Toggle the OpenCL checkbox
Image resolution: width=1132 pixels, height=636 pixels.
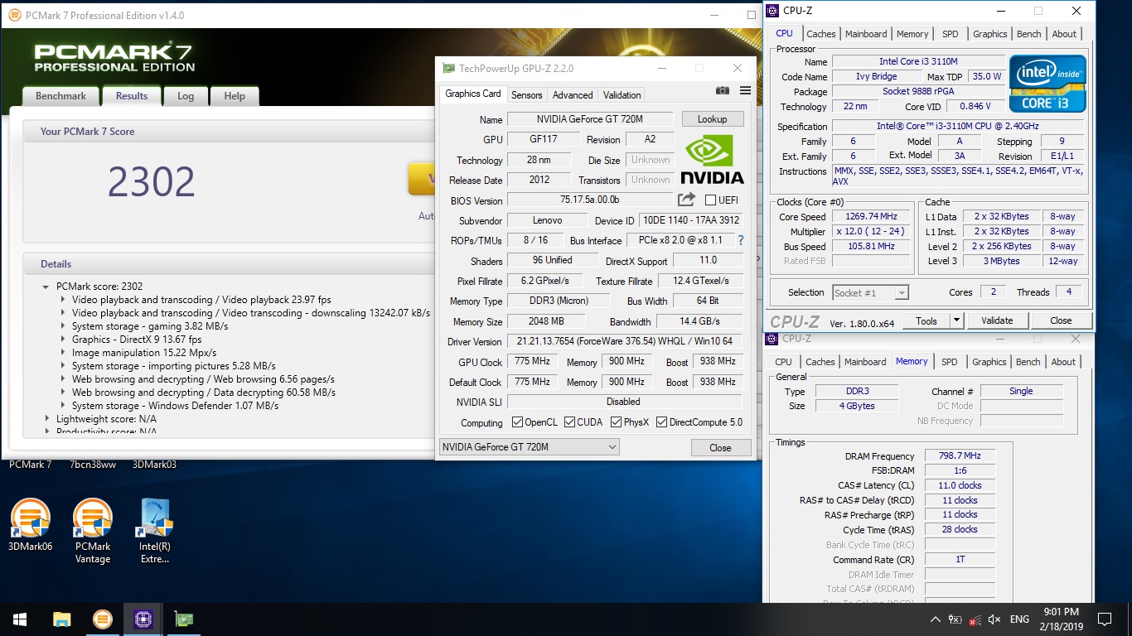517,422
